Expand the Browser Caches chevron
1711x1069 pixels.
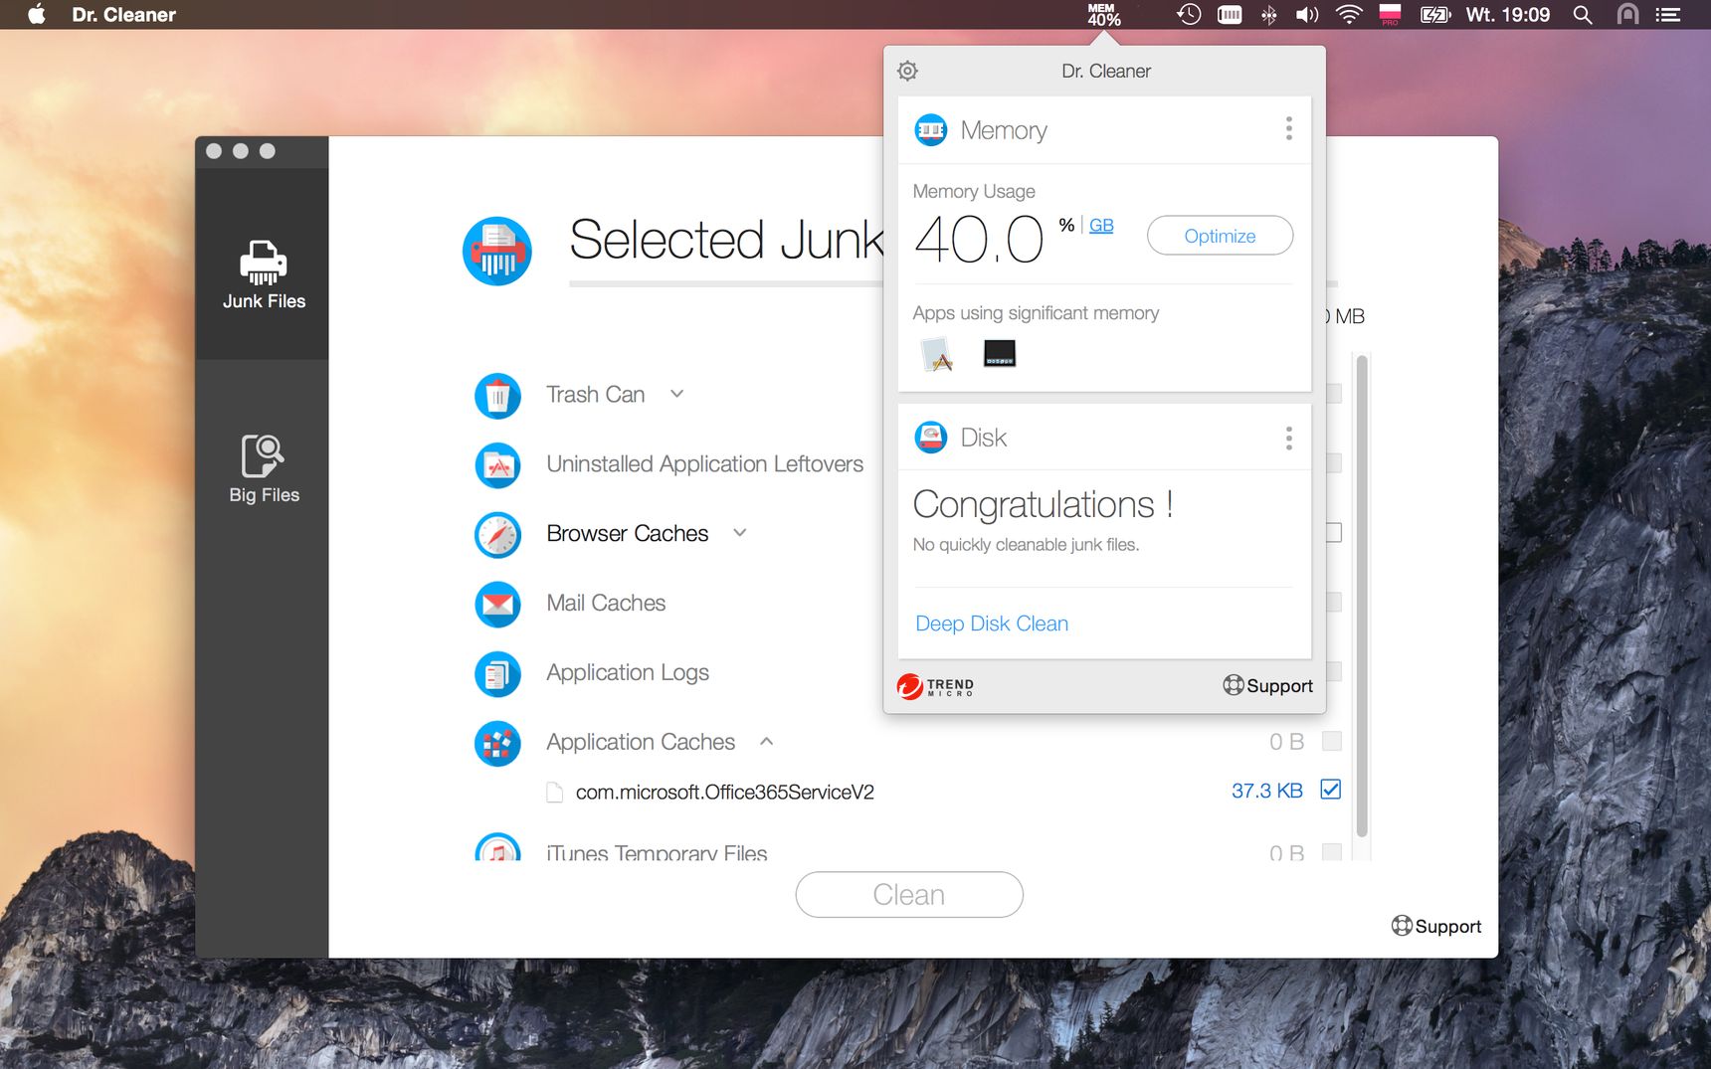740,533
